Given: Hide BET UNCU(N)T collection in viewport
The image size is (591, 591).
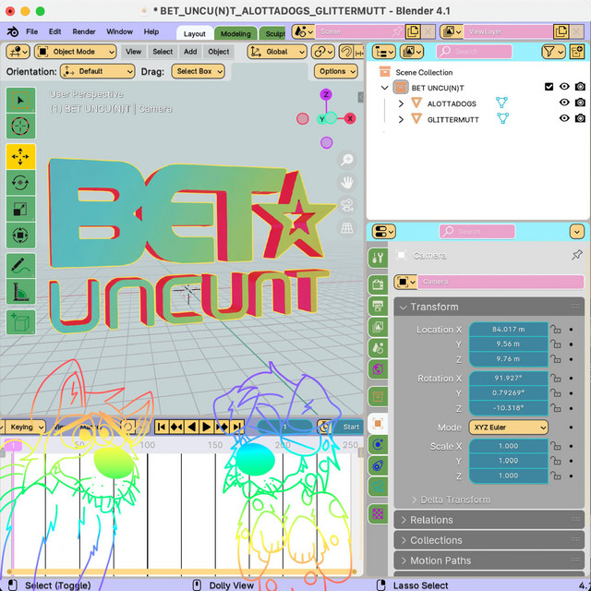Looking at the screenshot, I should (564, 87).
